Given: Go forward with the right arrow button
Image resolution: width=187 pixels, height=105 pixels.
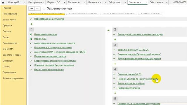Looking at the screenshot, I should pos(37,8).
